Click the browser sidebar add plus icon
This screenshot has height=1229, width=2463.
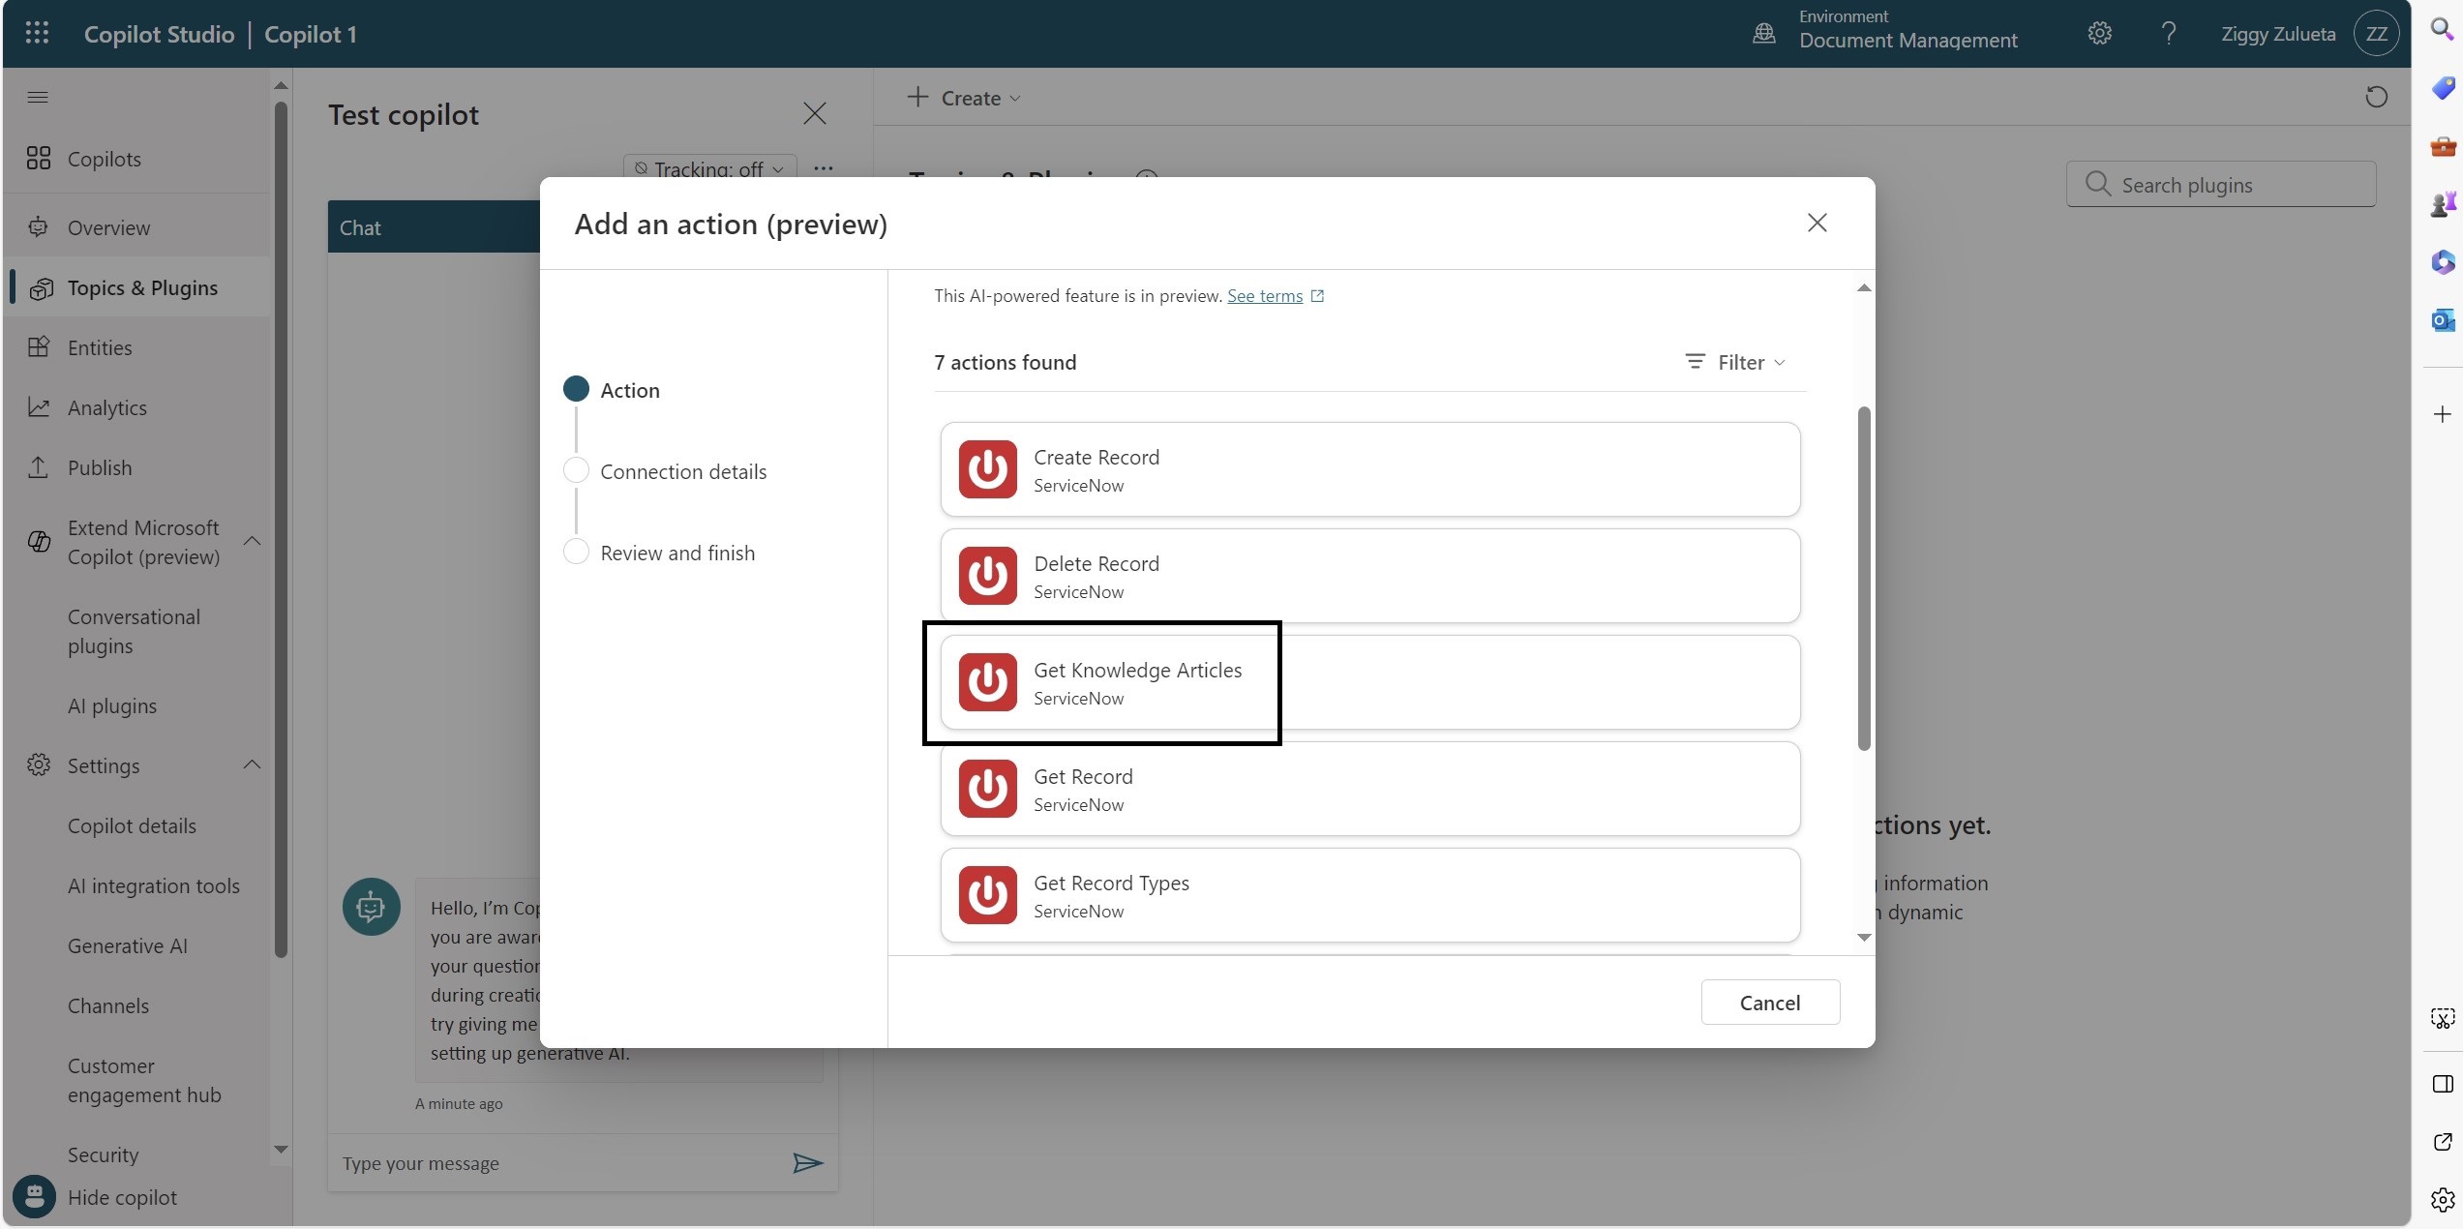click(x=2442, y=414)
